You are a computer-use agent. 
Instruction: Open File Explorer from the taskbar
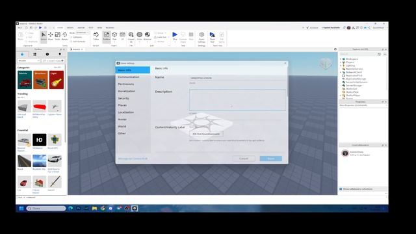pyautogui.click(x=94, y=209)
